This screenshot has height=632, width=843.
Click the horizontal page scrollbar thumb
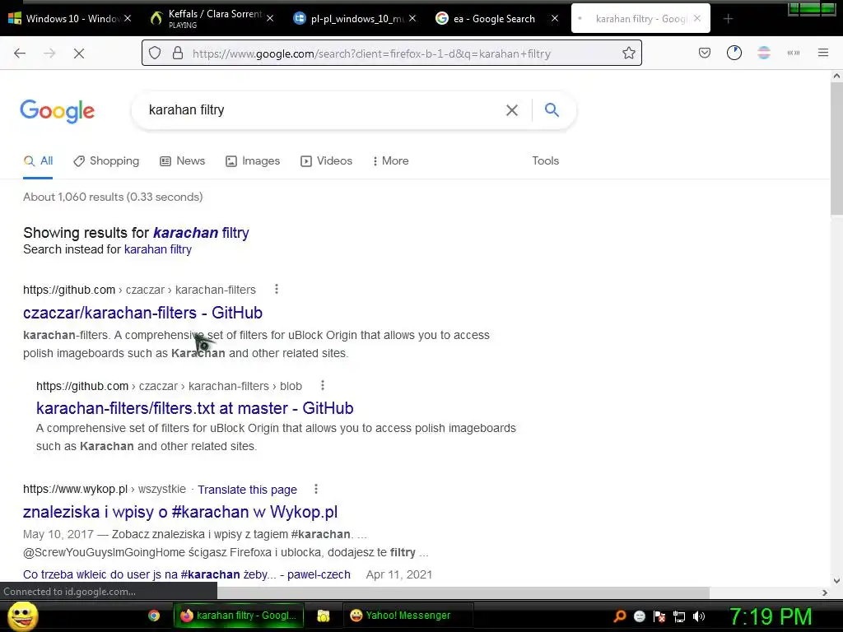click(x=463, y=592)
